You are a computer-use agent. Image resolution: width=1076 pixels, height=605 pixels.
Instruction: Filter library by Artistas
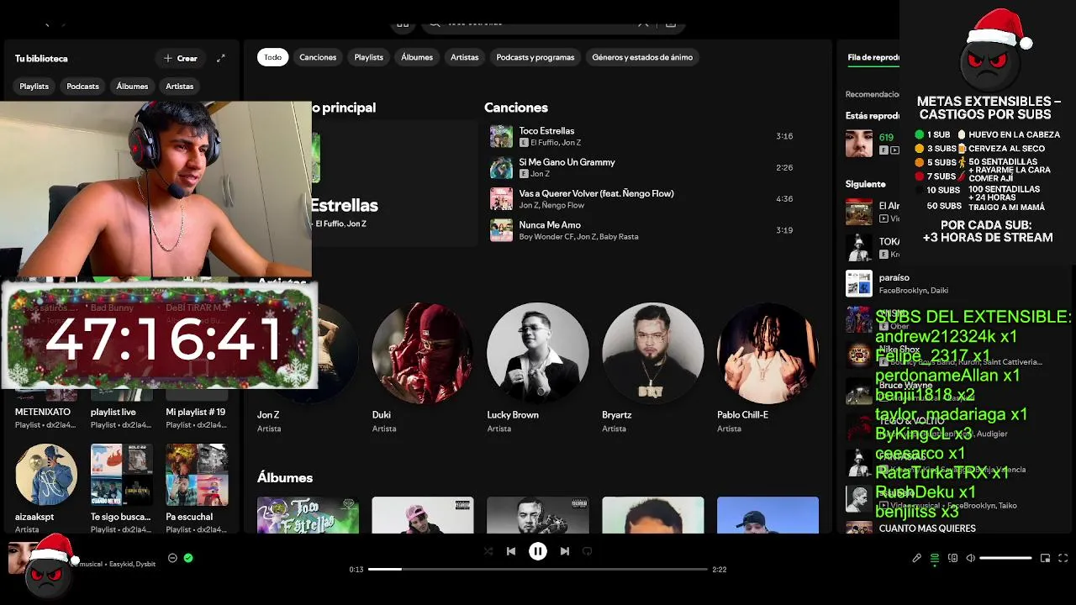(179, 87)
